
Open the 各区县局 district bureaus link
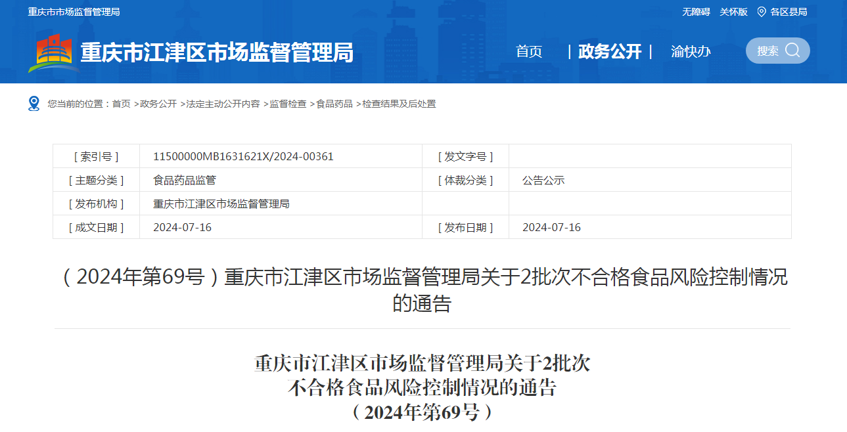coord(789,12)
